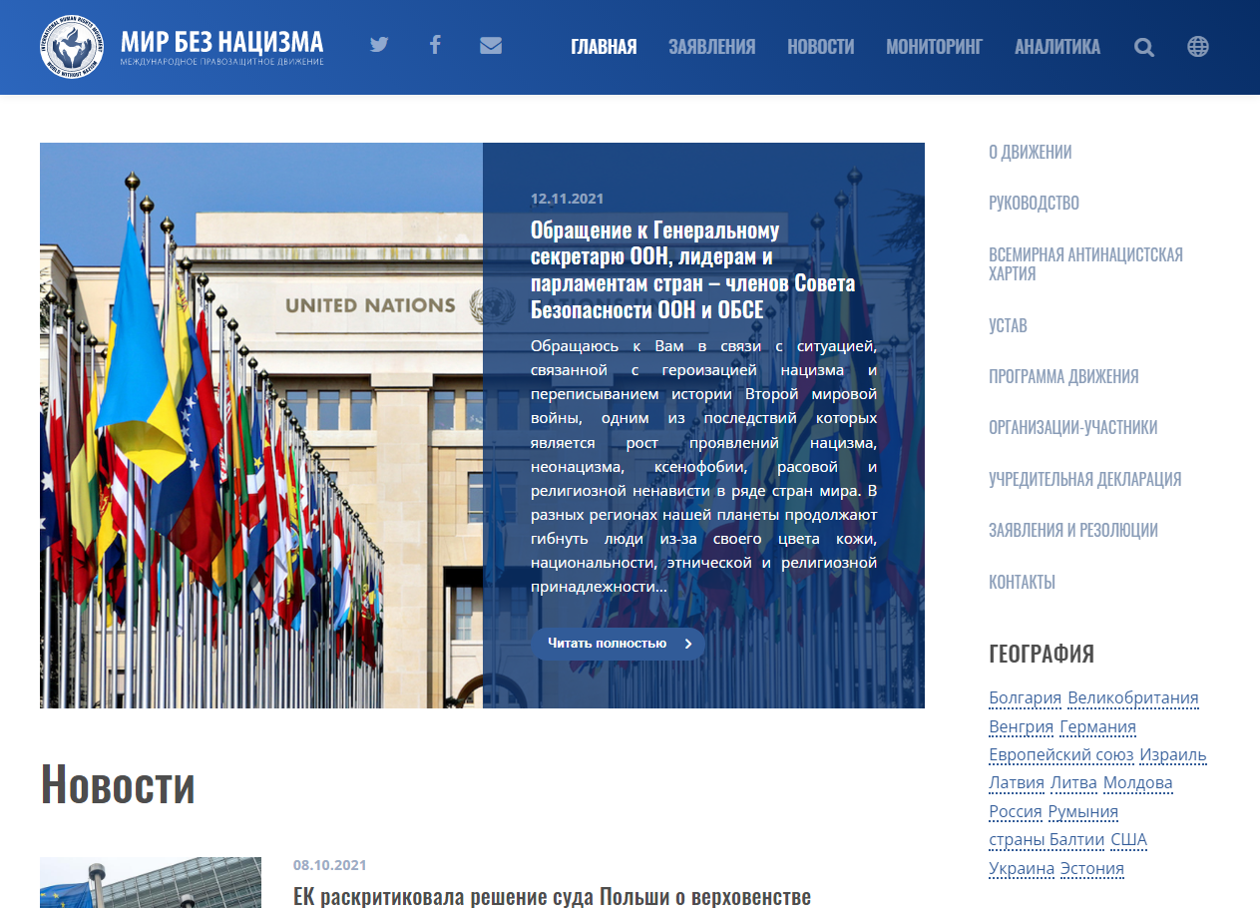Open news headline ЕК раскритиковала решение суда Польши
Screen dimensions: 1260x908
[x=552, y=896]
